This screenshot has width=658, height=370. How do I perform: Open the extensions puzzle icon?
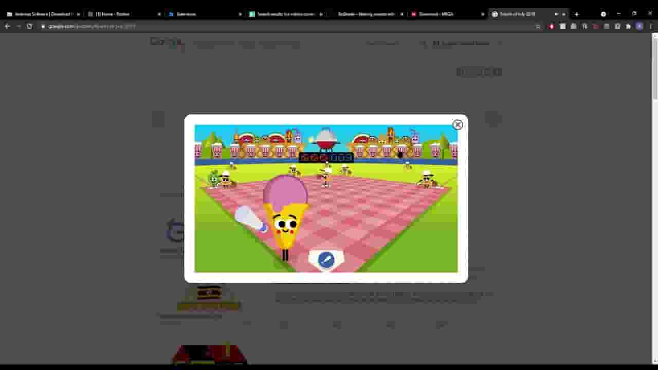(x=628, y=26)
